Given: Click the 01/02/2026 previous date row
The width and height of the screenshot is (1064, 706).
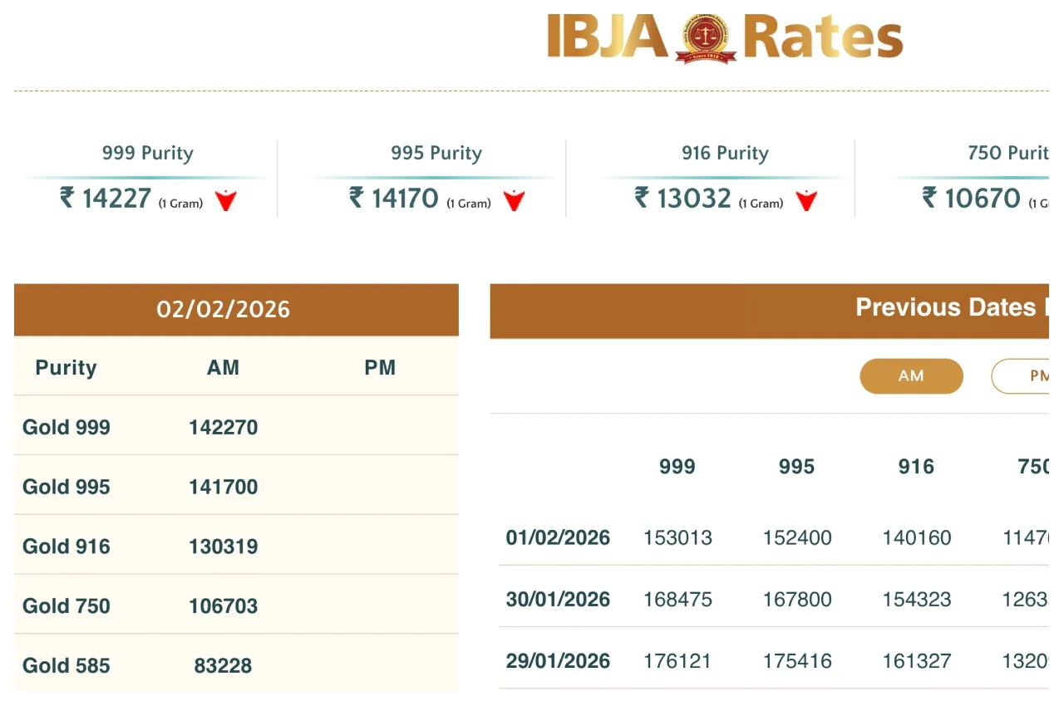Looking at the screenshot, I should coord(558,537).
